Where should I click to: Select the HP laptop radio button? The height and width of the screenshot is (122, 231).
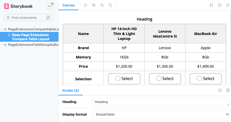tap(118, 79)
